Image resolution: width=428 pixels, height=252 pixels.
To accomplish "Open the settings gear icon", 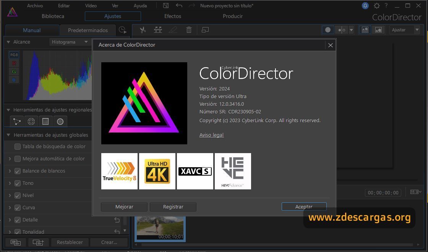I will tap(377, 5).
